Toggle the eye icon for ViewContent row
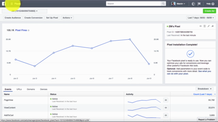218x122 pixels. pyautogui.click(x=166, y=108)
